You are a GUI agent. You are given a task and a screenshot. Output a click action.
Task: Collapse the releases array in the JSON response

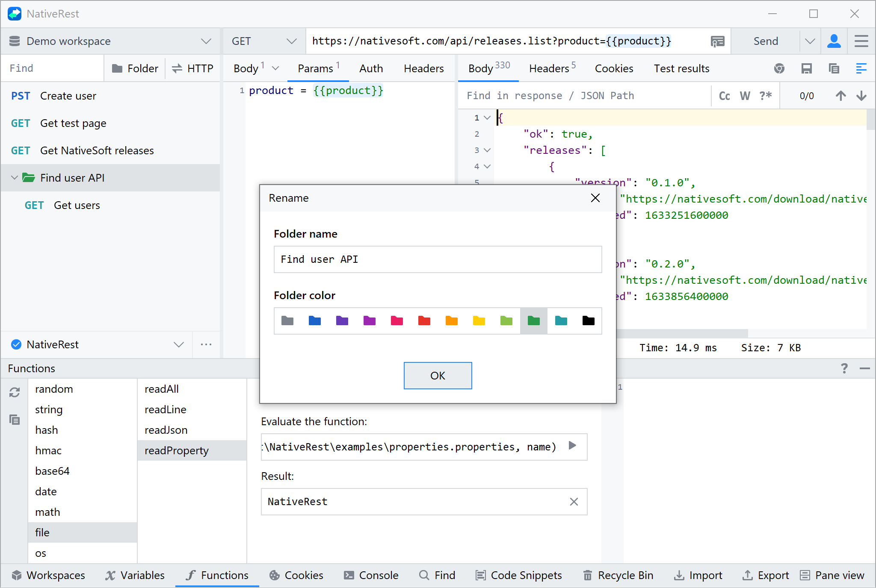pyautogui.click(x=486, y=150)
